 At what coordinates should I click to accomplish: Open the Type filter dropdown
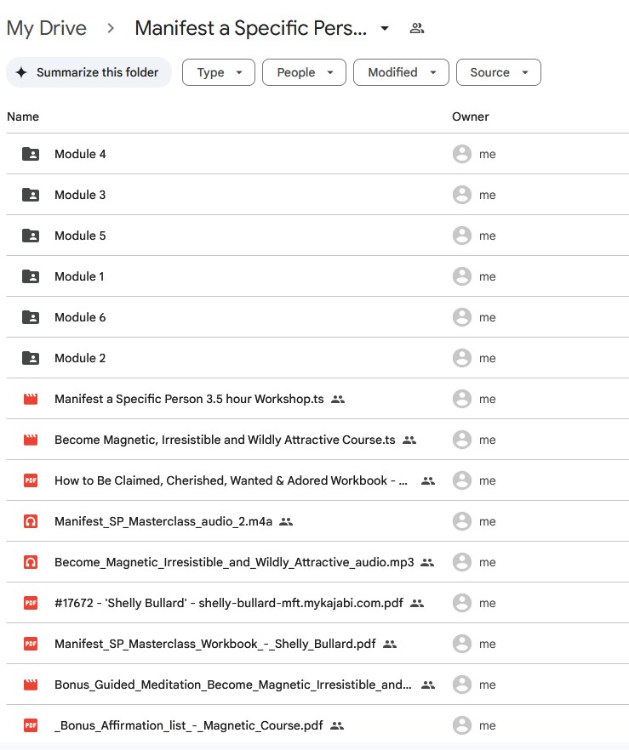219,72
